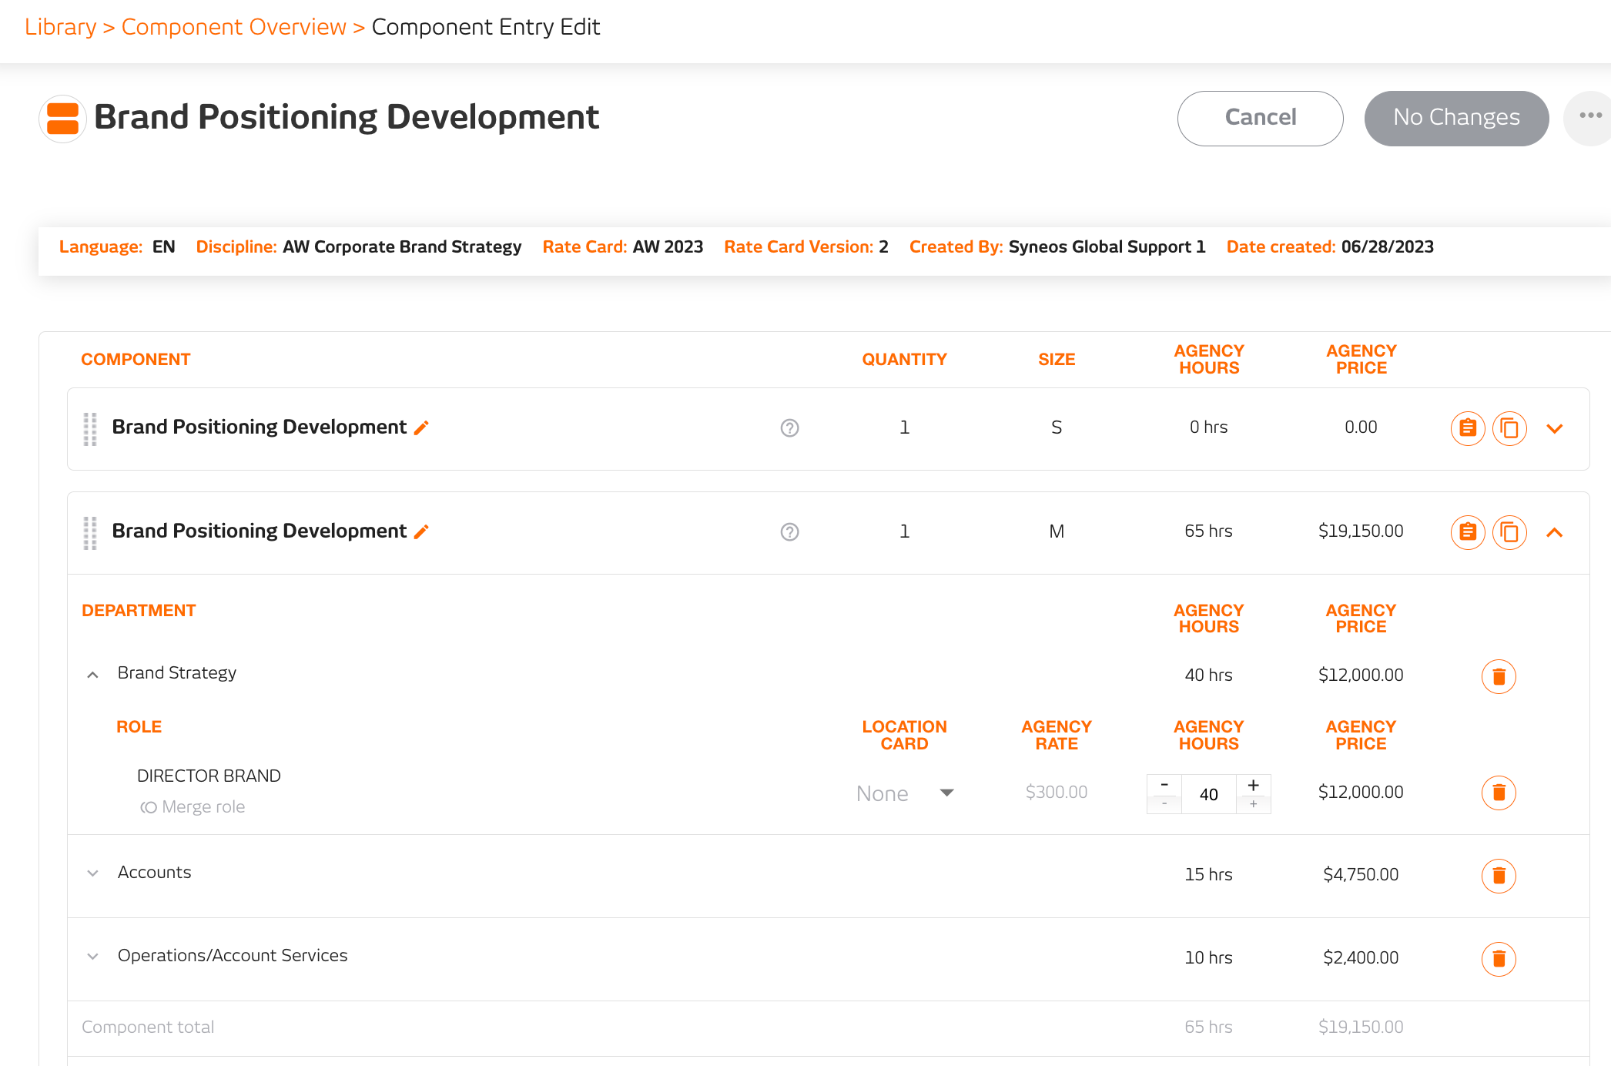Delete the Operations/Account Services department
1611x1066 pixels.
coord(1499,959)
